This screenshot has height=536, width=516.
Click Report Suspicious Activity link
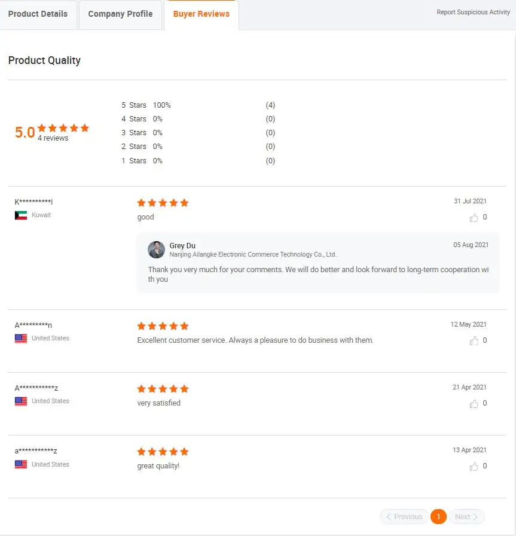pos(473,12)
